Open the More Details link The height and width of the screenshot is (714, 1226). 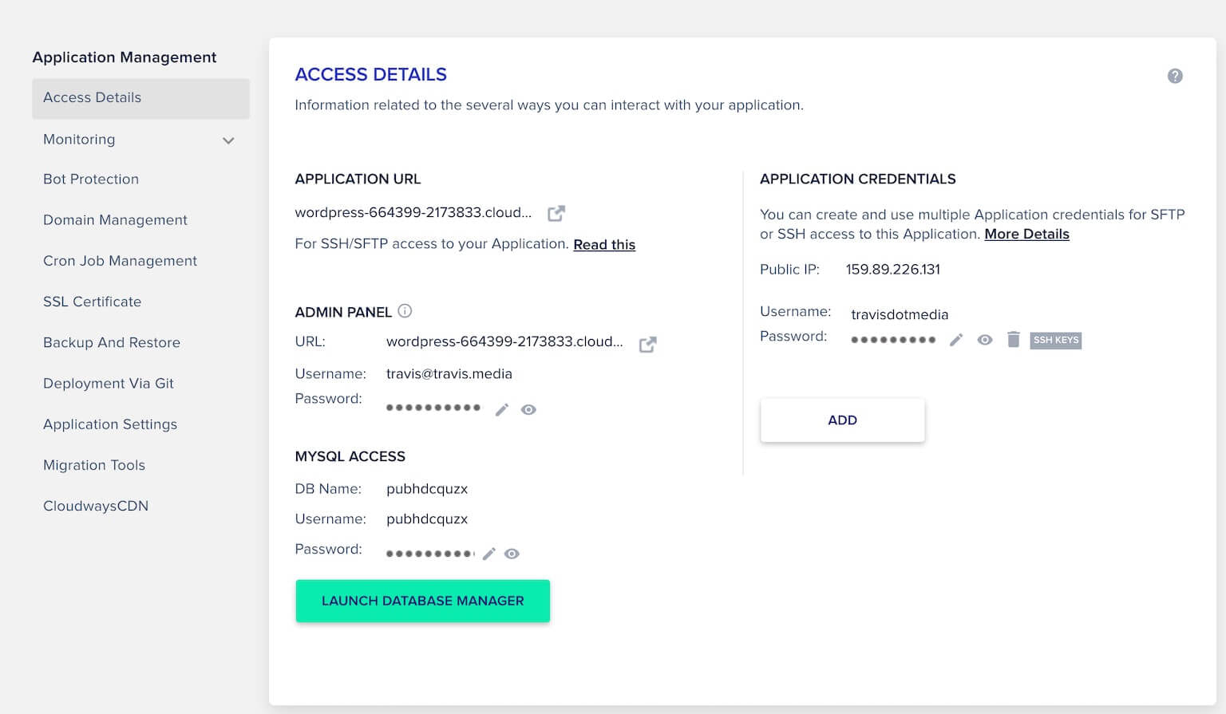pyautogui.click(x=1026, y=235)
